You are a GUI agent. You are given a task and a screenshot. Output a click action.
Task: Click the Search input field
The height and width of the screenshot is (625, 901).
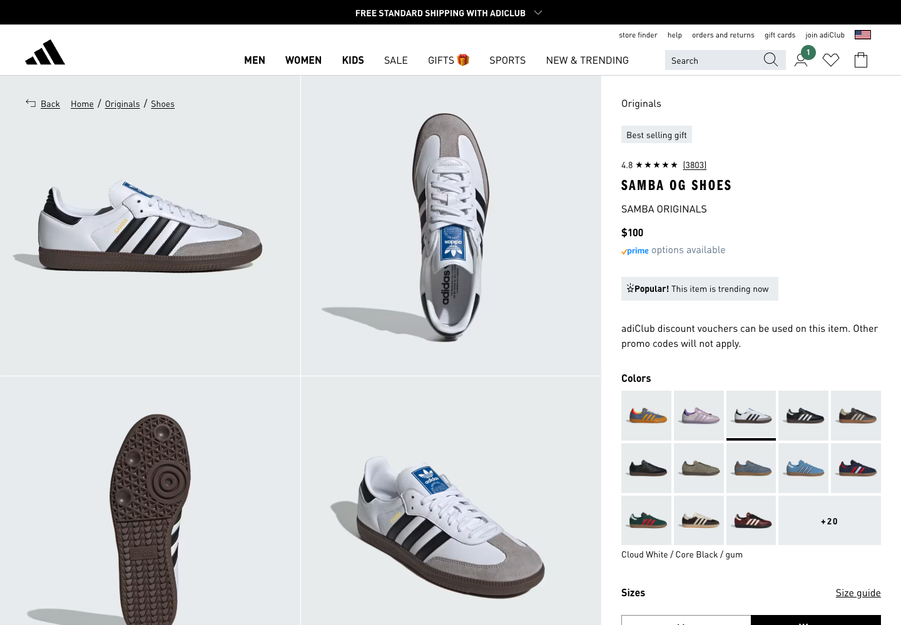pyautogui.click(x=713, y=60)
